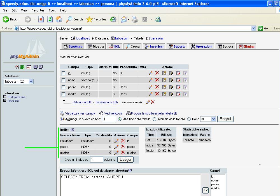280x196 pixels.
Task: Click the pencil edit icon for nome field
Action: (150, 80)
